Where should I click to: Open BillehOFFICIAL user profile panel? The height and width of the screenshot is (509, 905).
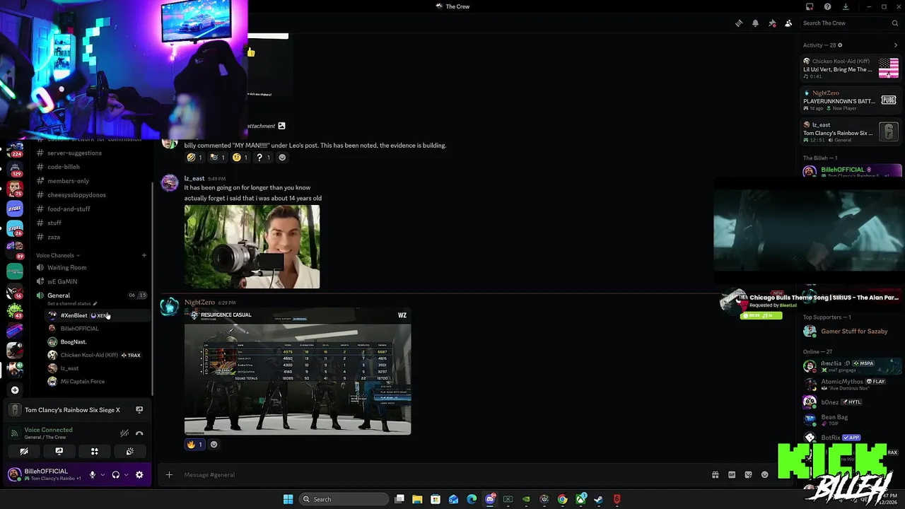(45, 474)
